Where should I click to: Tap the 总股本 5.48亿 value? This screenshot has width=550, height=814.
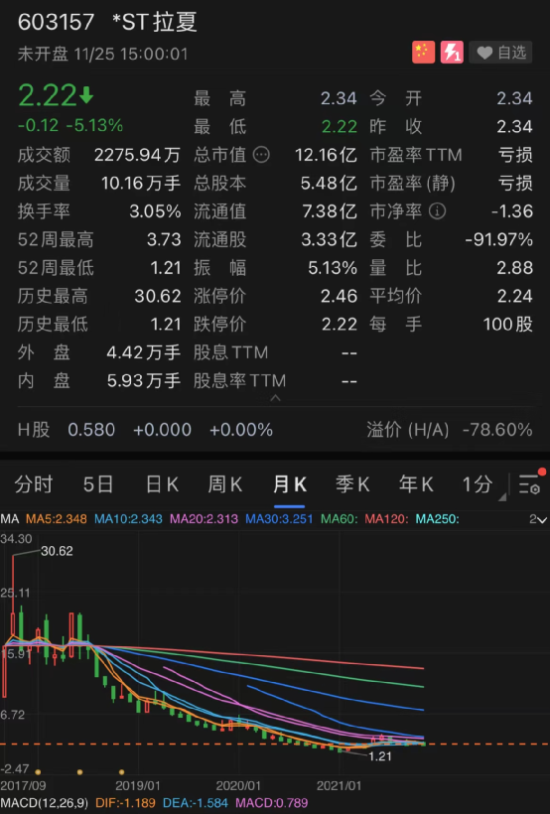(x=329, y=183)
